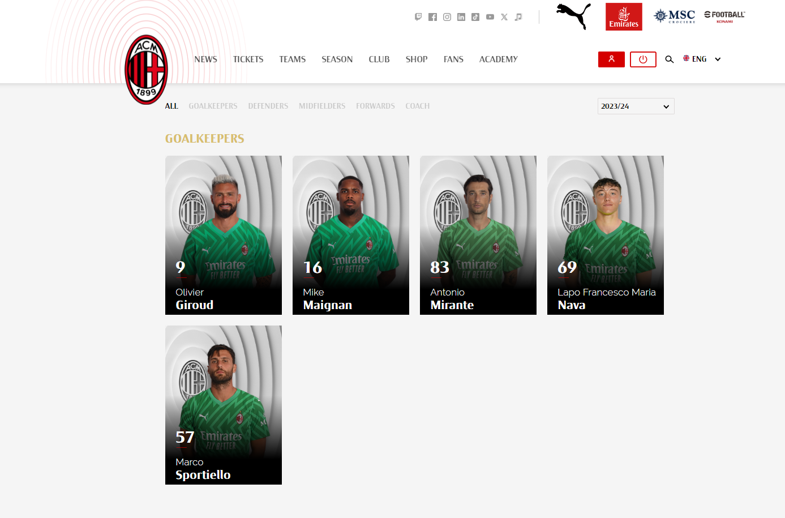Filter by FORWARDS tab
Viewport: 785px width, 518px height.
375,106
